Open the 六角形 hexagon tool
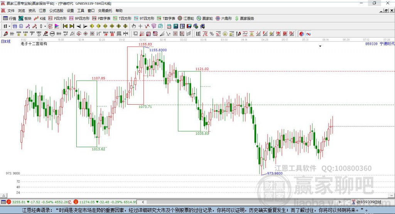 point(224,19)
